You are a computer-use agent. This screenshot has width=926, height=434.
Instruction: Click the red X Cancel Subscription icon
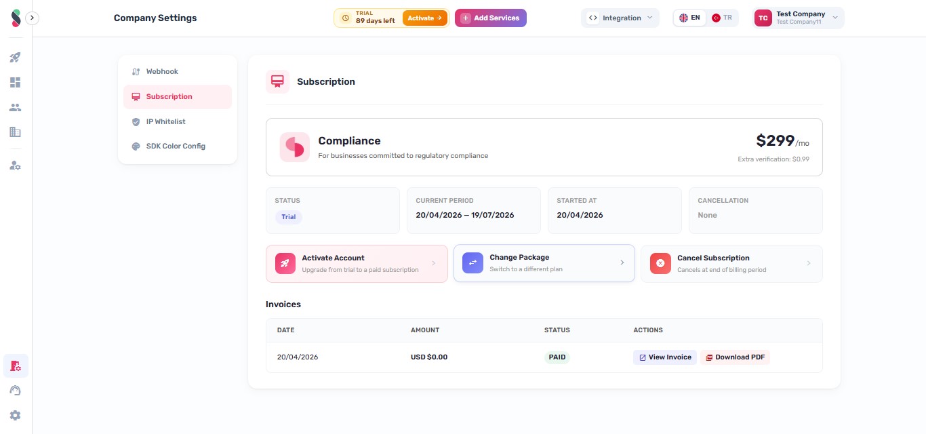[x=660, y=263]
